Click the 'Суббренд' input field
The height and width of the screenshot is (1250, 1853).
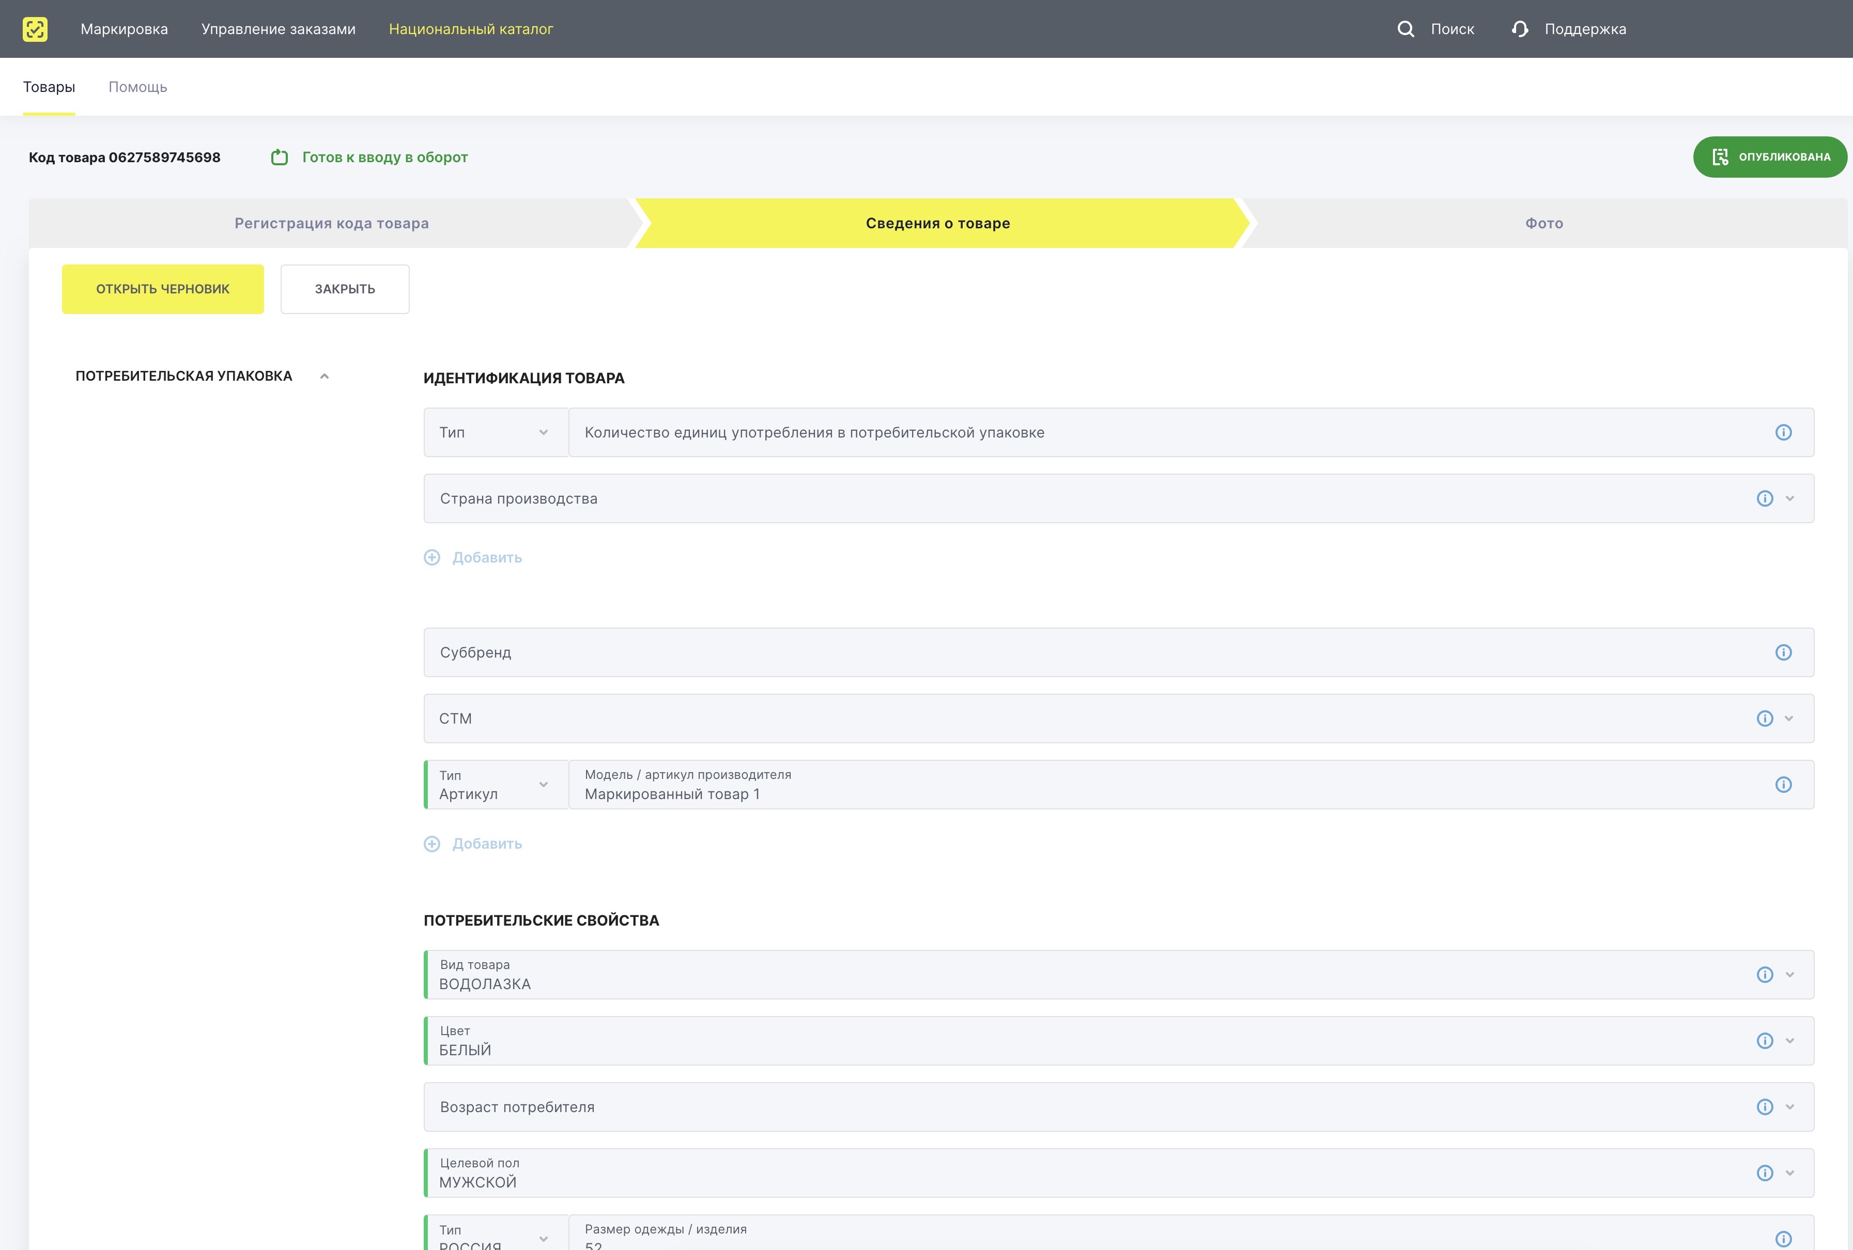[x=1119, y=652]
